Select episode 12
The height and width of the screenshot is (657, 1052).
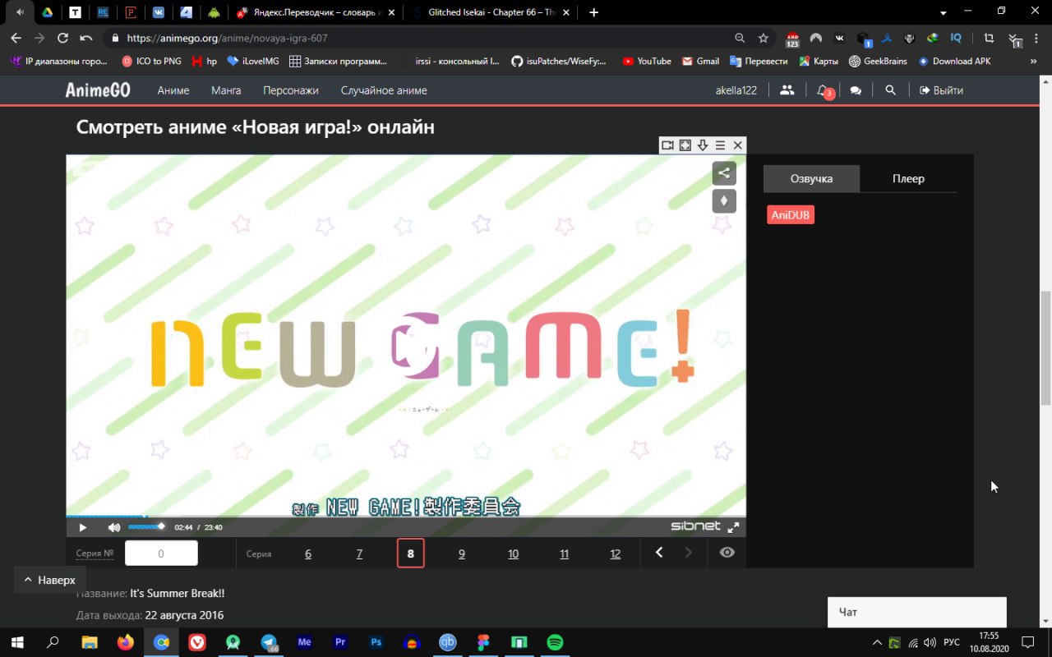coord(615,554)
